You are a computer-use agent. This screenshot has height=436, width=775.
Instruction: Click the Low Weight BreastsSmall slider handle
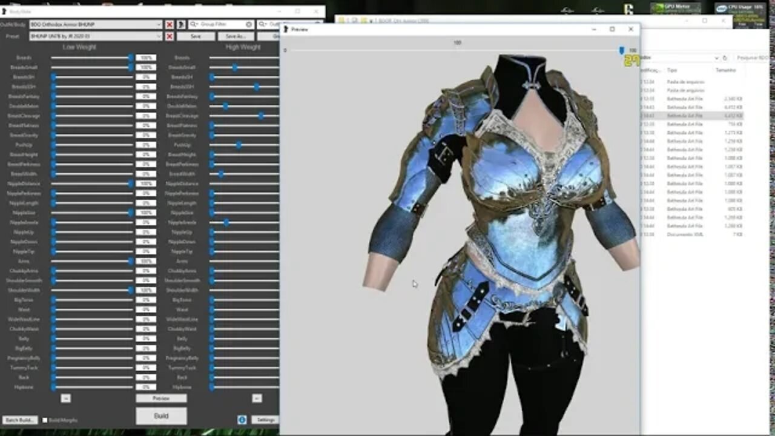point(131,67)
